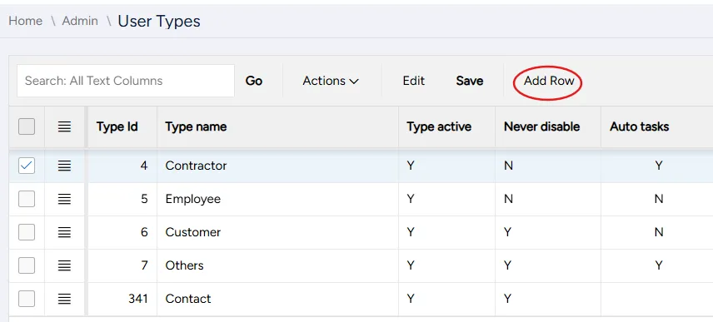This screenshot has width=713, height=322.
Task: Go to the Admin breadcrumb
Action: click(x=80, y=21)
